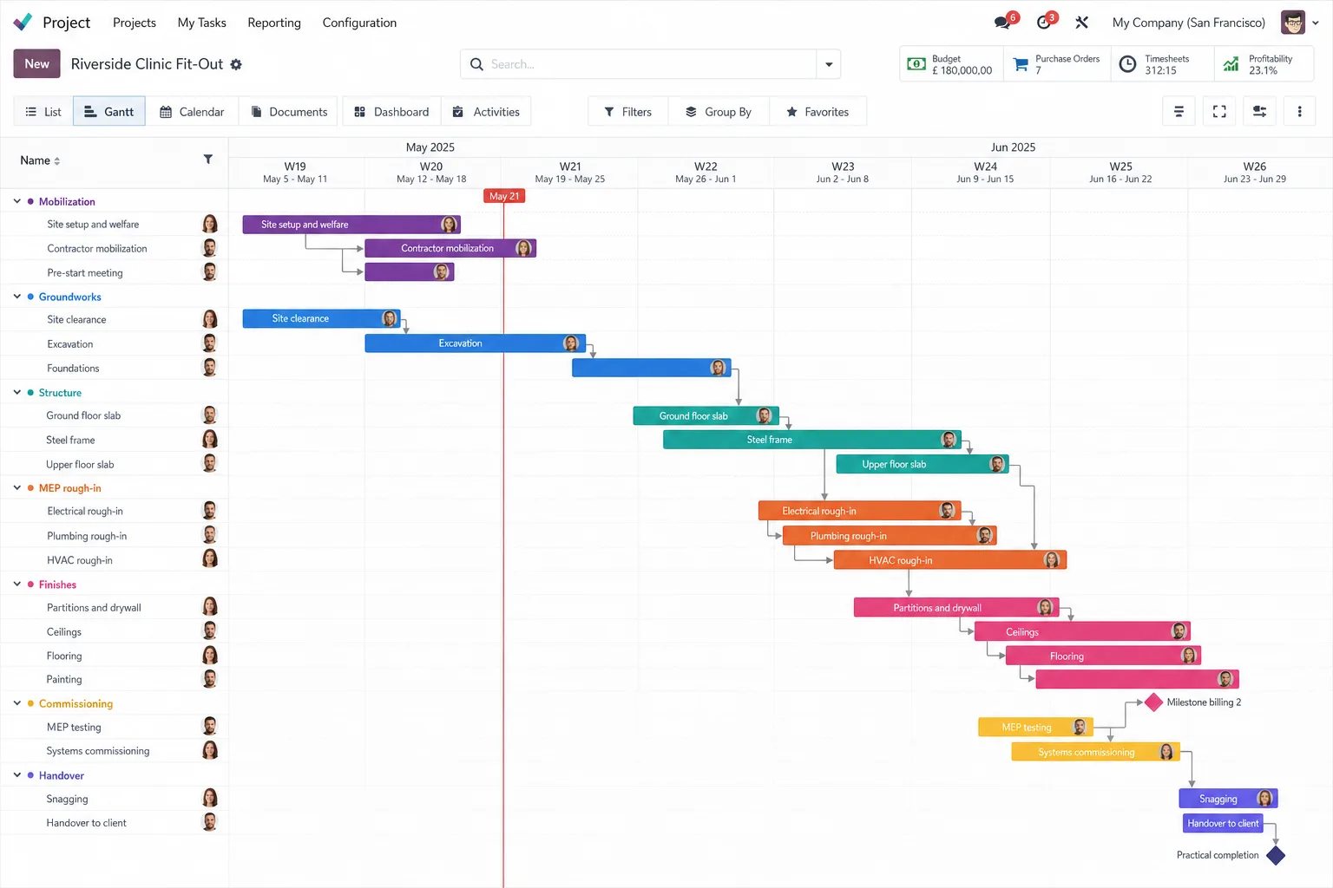Open the Favorites button
Viewport: 1333px width, 888px height.
click(818, 111)
